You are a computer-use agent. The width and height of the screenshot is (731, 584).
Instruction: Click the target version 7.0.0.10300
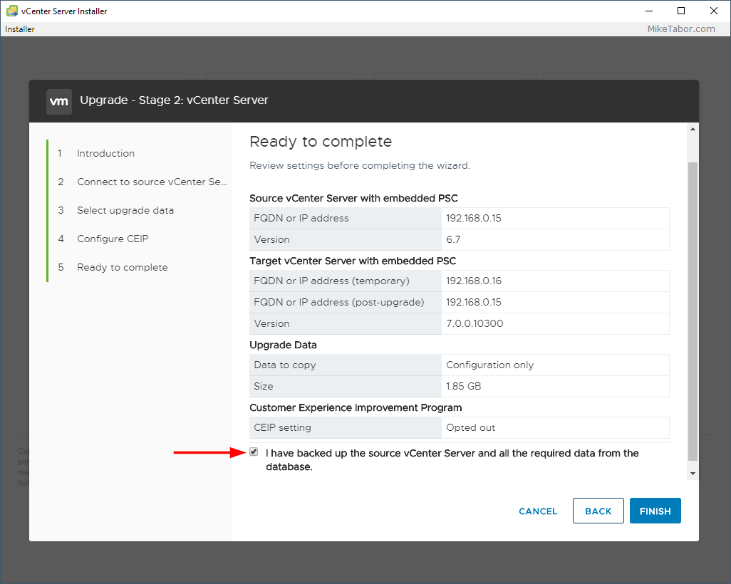[x=475, y=323]
